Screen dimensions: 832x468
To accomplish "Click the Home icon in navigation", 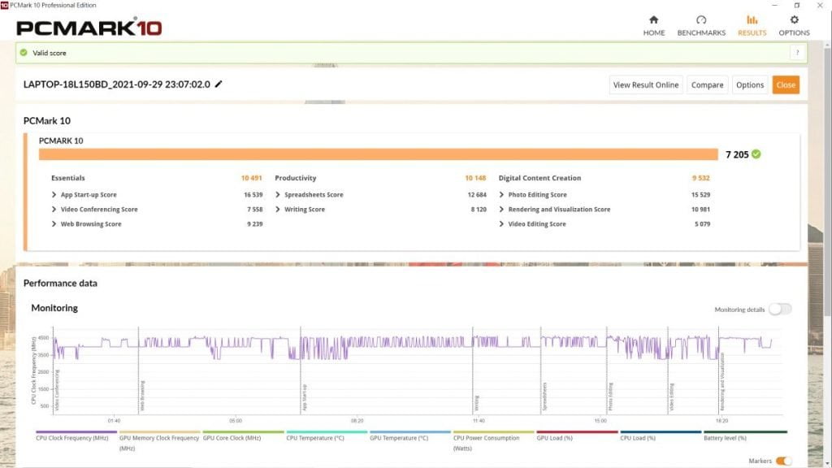I will click(x=653, y=20).
